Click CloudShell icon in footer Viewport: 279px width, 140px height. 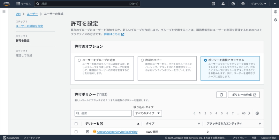(5, 138)
